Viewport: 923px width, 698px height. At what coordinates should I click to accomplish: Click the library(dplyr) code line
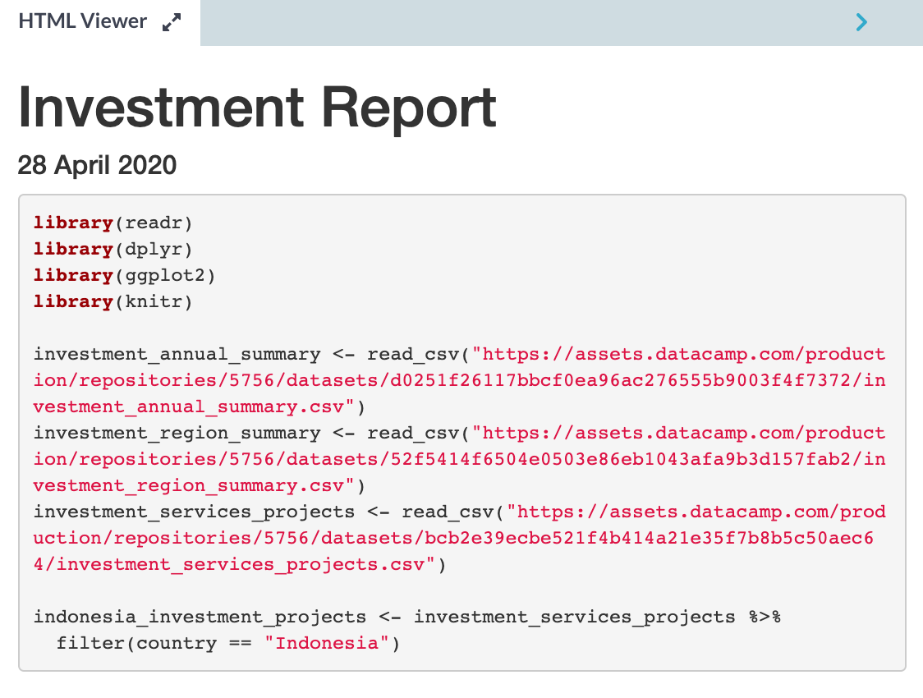pos(113,249)
